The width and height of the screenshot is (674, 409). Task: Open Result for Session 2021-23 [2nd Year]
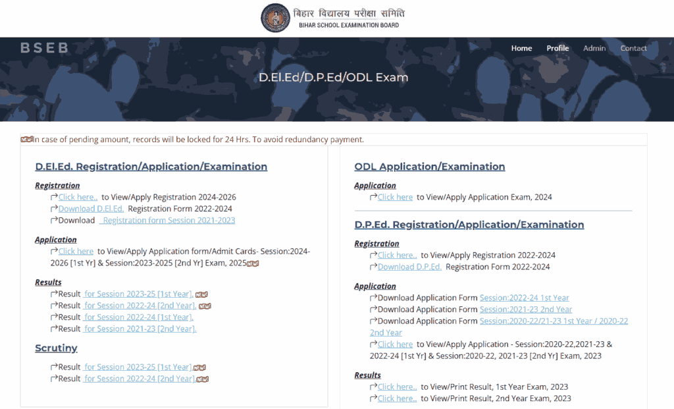[x=140, y=329]
